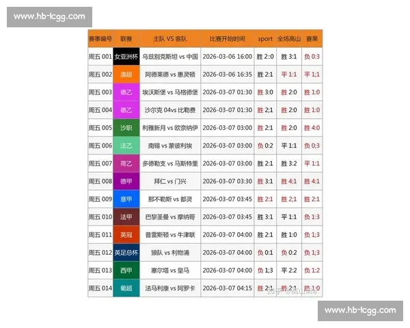
Task: Select the 南锡 vs 蒙彼利埃 match
Action: pyautogui.click(x=170, y=146)
